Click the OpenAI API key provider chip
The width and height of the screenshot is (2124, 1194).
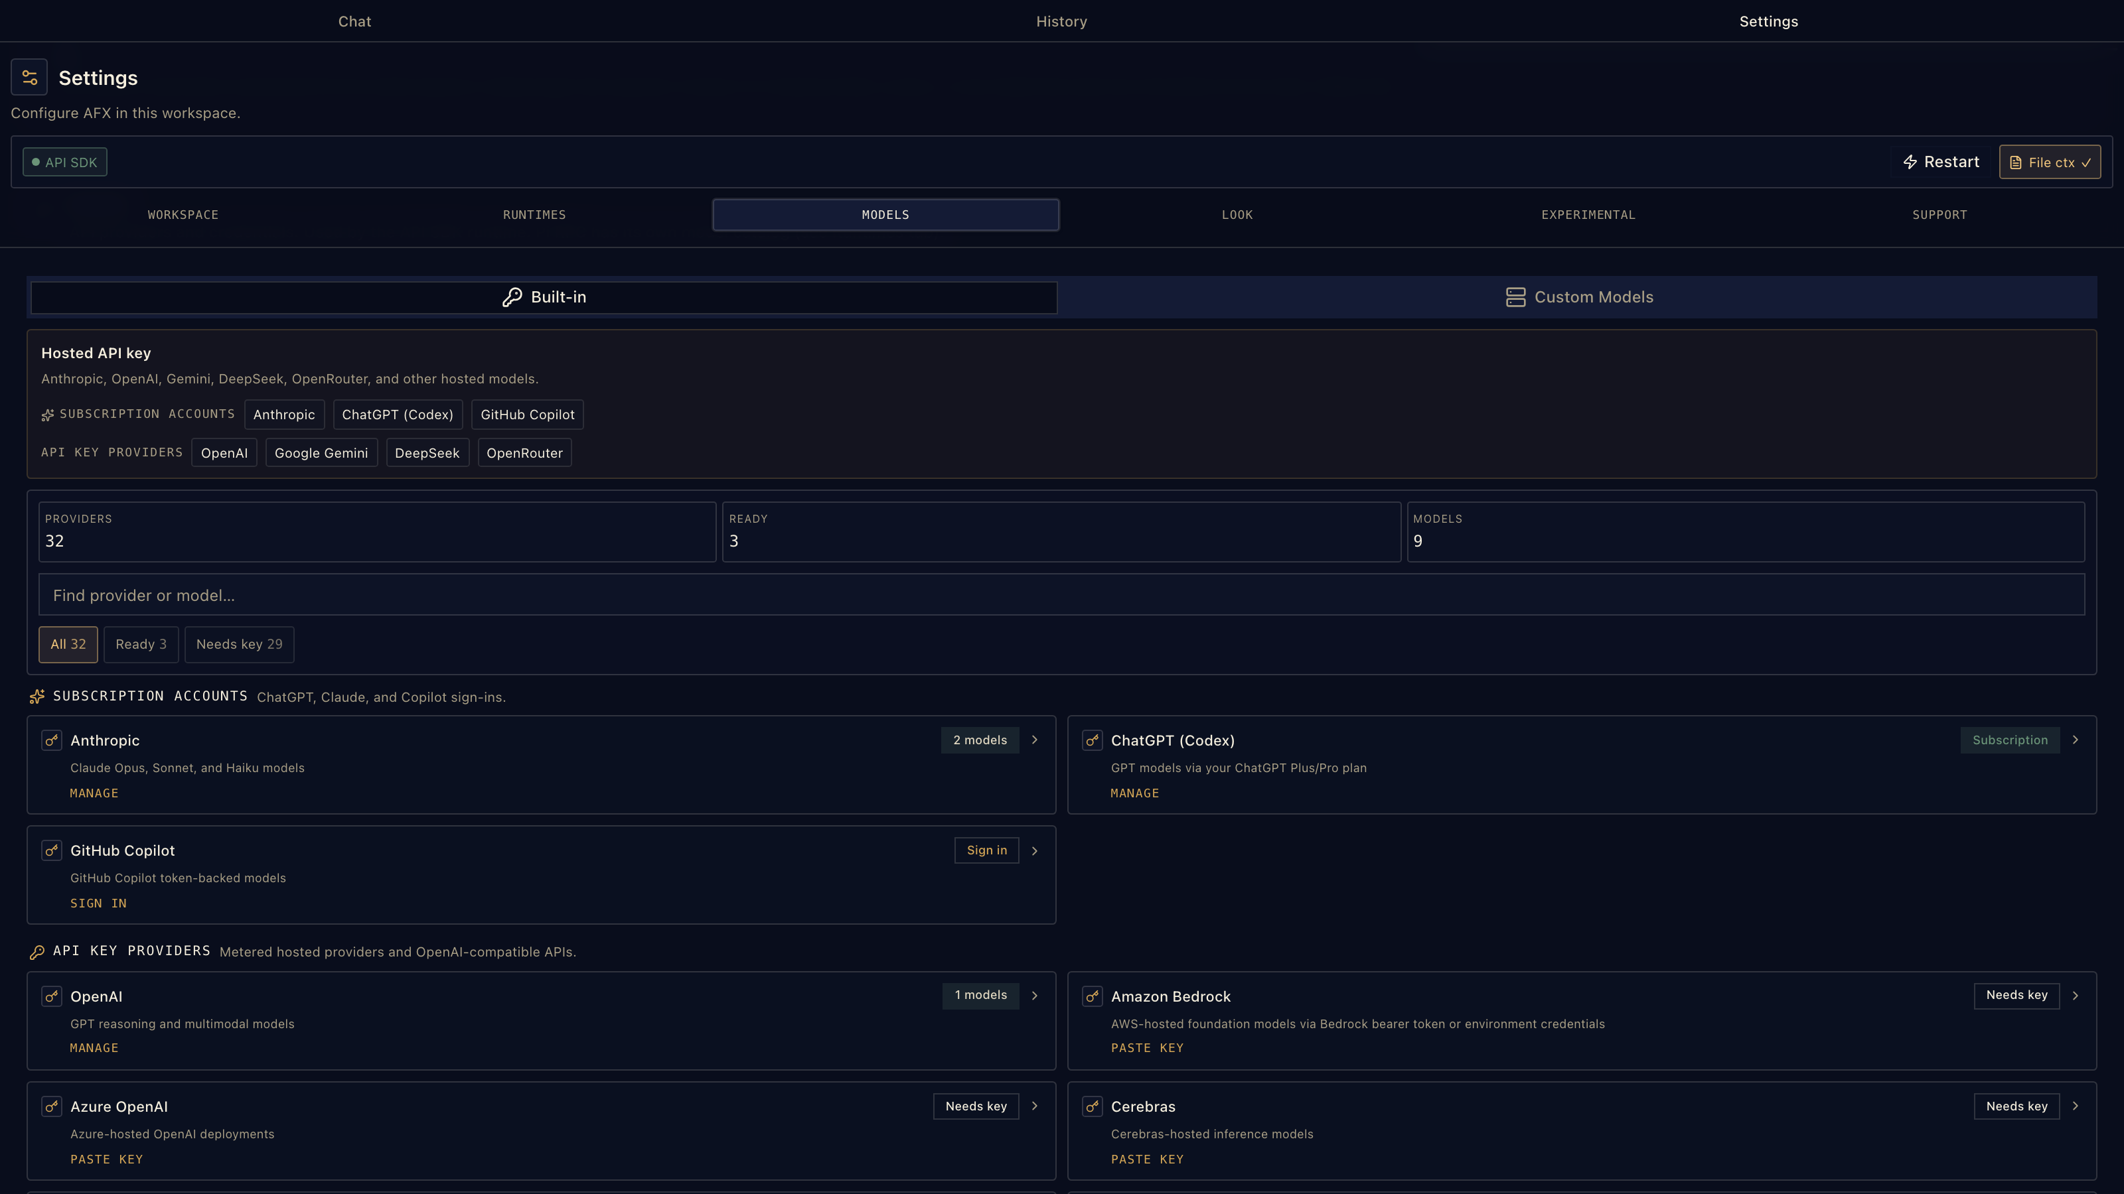pos(224,453)
